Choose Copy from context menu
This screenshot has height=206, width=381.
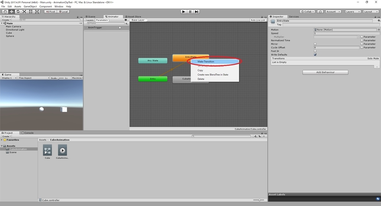pos(215,70)
